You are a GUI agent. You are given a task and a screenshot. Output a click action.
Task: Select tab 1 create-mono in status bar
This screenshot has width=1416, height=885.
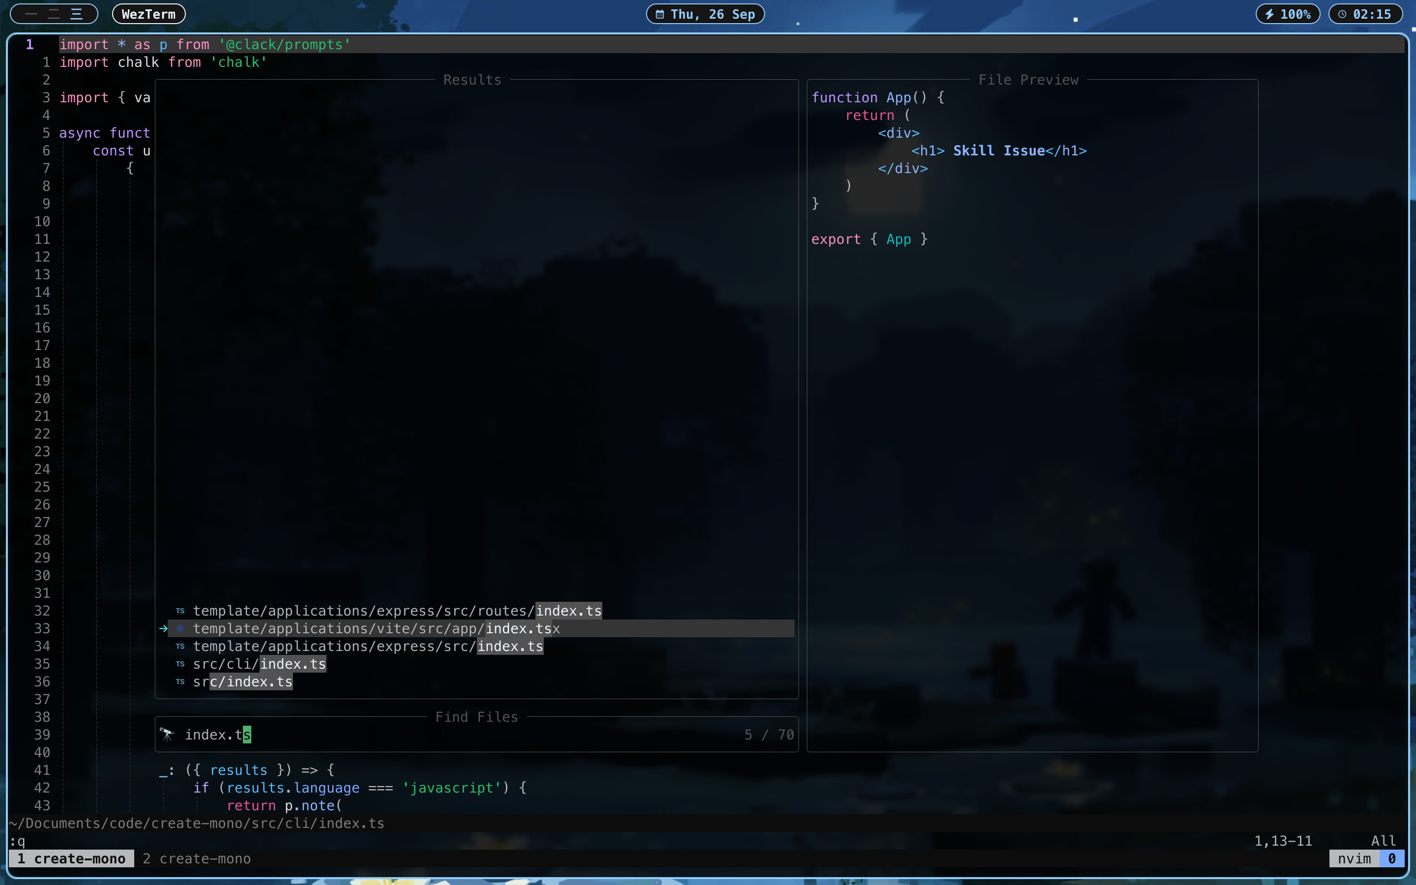tap(71, 858)
